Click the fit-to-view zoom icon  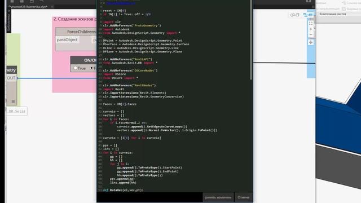click(311, 24)
